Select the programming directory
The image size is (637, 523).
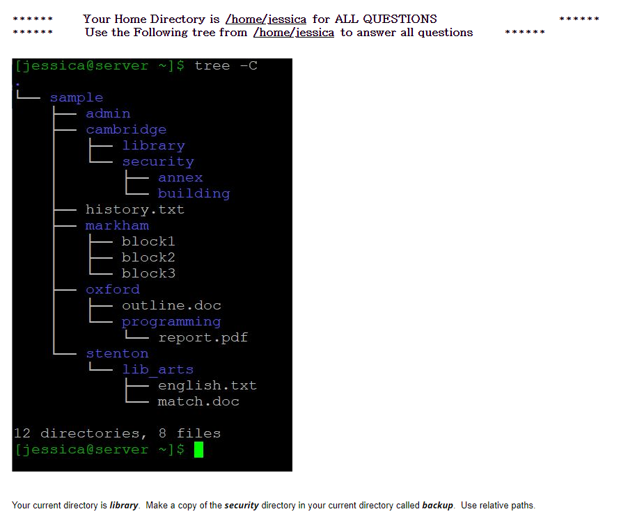point(171,321)
